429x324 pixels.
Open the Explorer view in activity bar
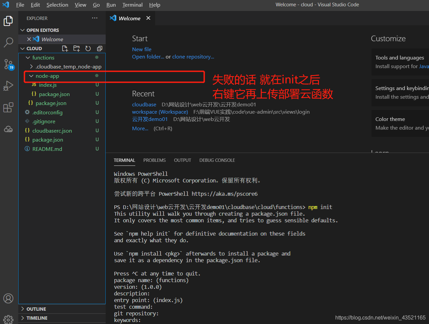tap(8, 21)
